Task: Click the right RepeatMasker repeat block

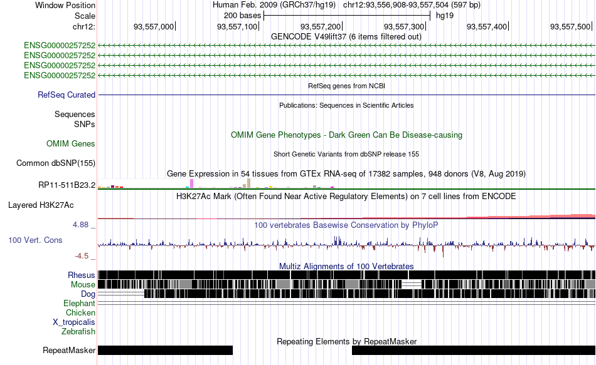Action: click(474, 350)
